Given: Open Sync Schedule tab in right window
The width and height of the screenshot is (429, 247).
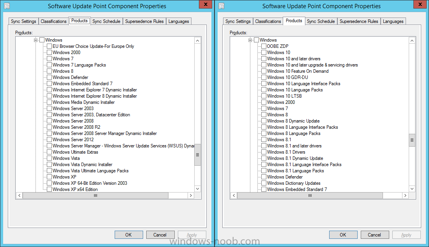Looking at the screenshot, I should (x=321, y=21).
